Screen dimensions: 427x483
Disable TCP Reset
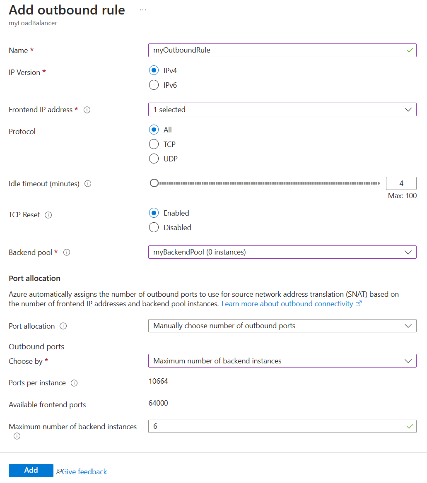tap(154, 227)
